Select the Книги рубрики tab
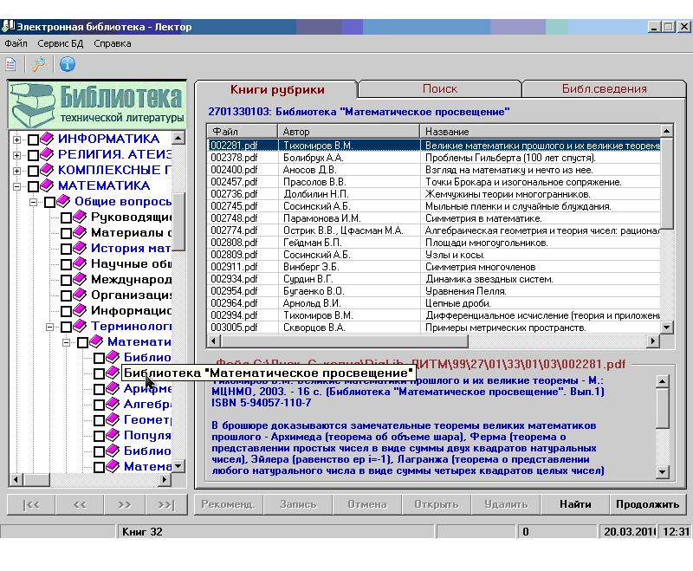This screenshot has height=571, width=693. point(277,89)
